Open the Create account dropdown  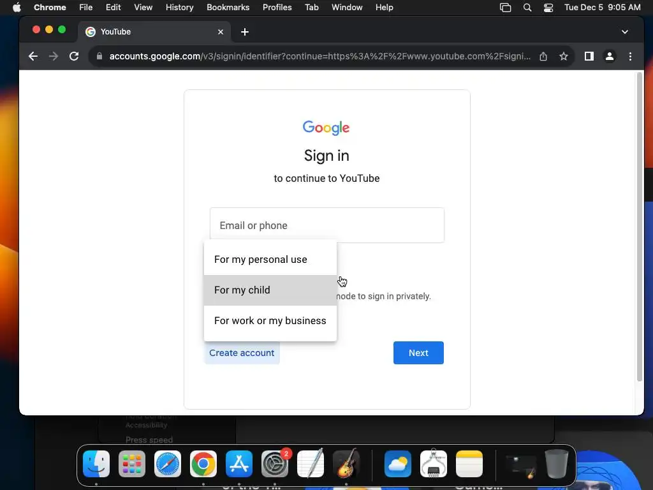click(242, 353)
